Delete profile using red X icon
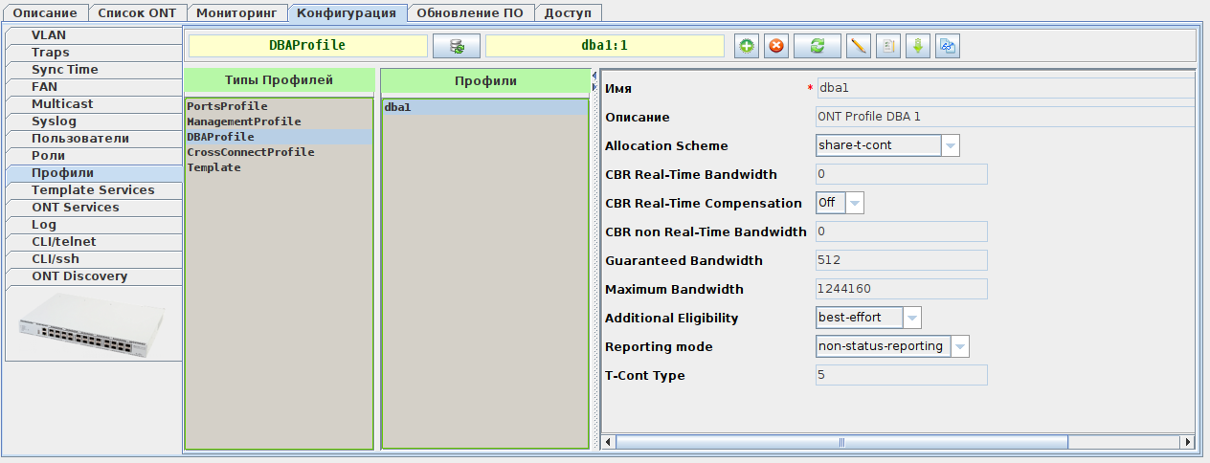This screenshot has width=1210, height=463. click(776, 46)
